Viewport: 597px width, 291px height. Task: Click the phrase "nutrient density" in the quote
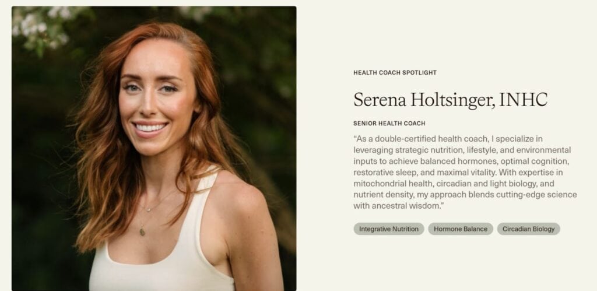[383, 195]
